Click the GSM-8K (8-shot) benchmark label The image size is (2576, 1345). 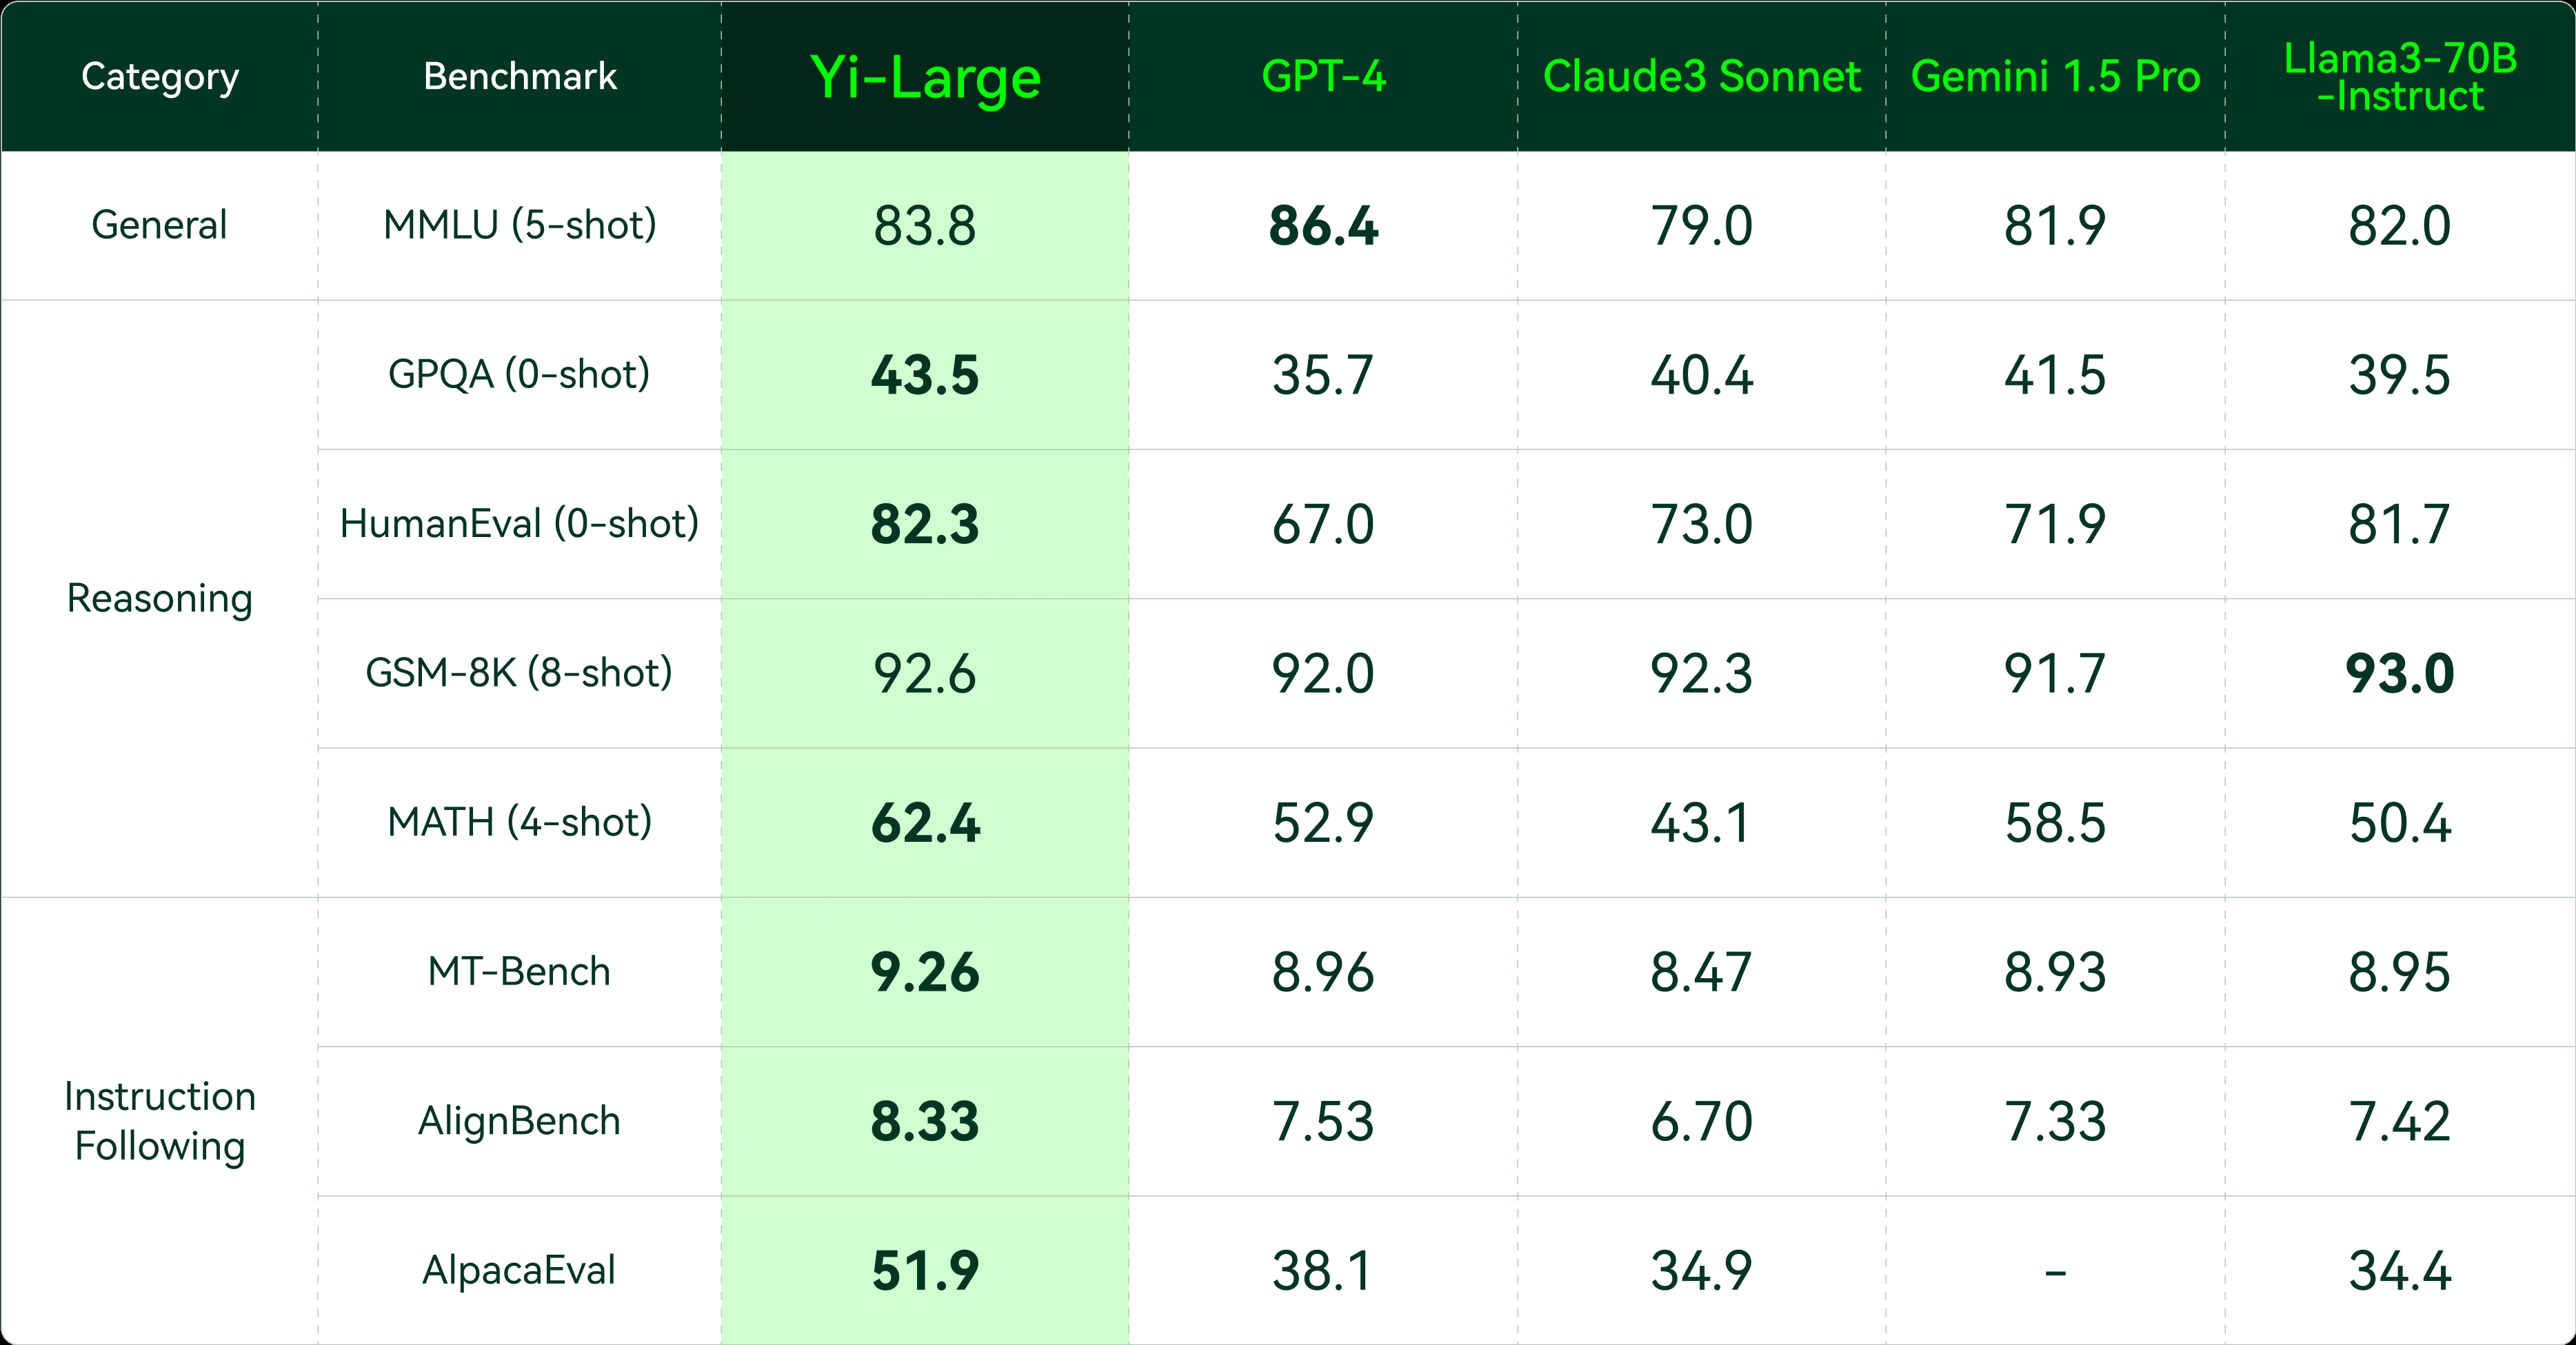click(519, 673)
